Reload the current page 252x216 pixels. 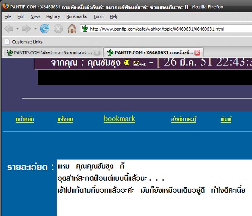(x=45, y=29)
